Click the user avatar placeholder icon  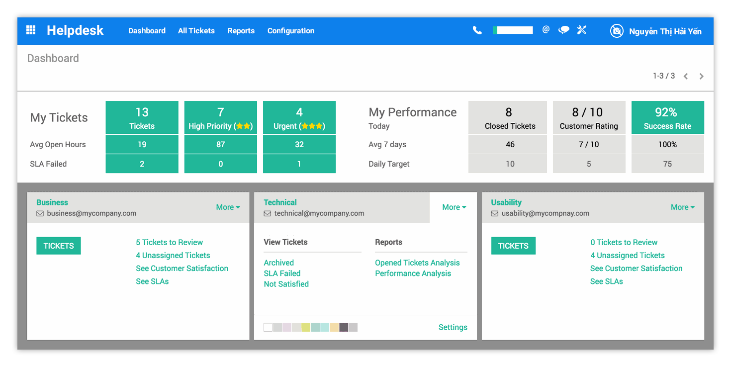[617, 31]
